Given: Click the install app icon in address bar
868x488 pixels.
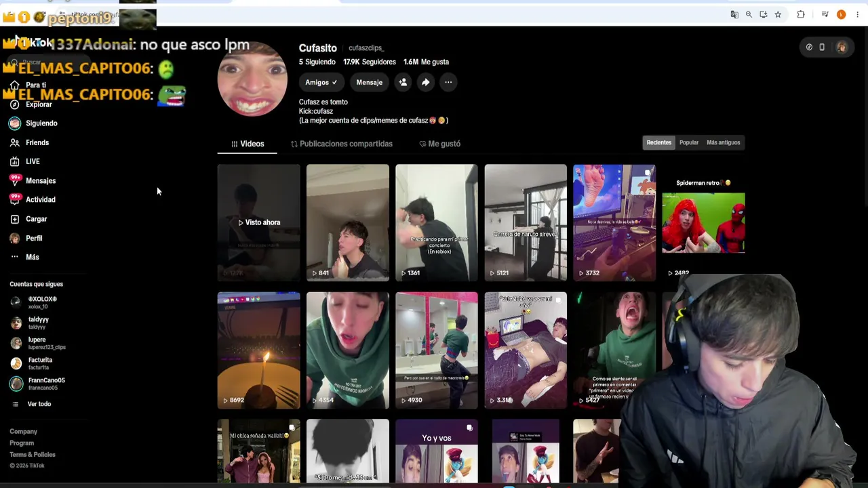Looking at the screenshot, I should [x=764, y=14].
